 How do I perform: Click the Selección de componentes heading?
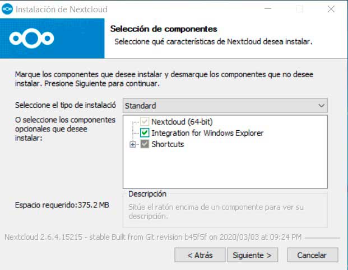pos(164,29)
